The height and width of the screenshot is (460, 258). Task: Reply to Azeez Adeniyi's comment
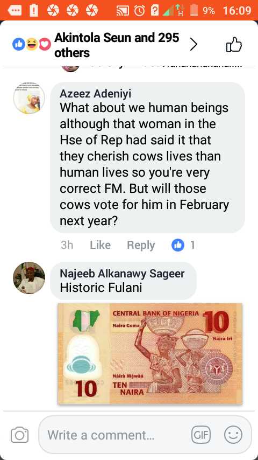pos(141,245)
